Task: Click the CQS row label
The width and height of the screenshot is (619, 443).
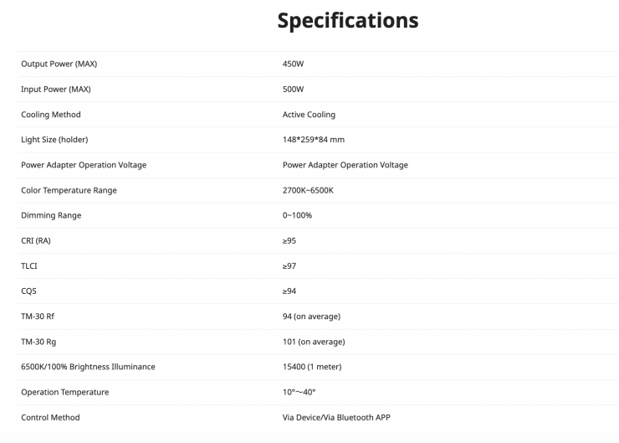Action: point(28,291)
